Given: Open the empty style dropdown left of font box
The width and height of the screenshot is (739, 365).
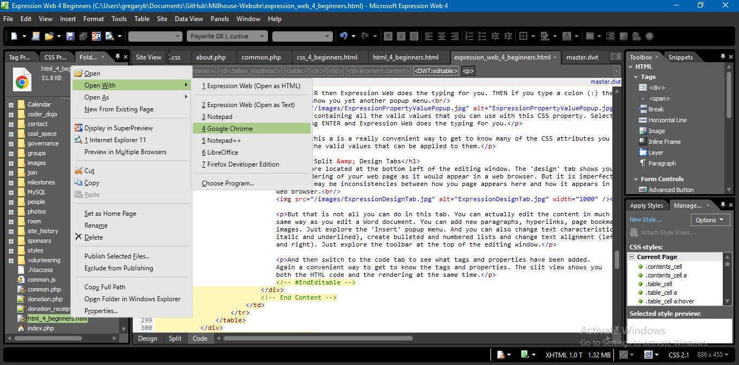Looking at the screenshot, I should (155, 36).
